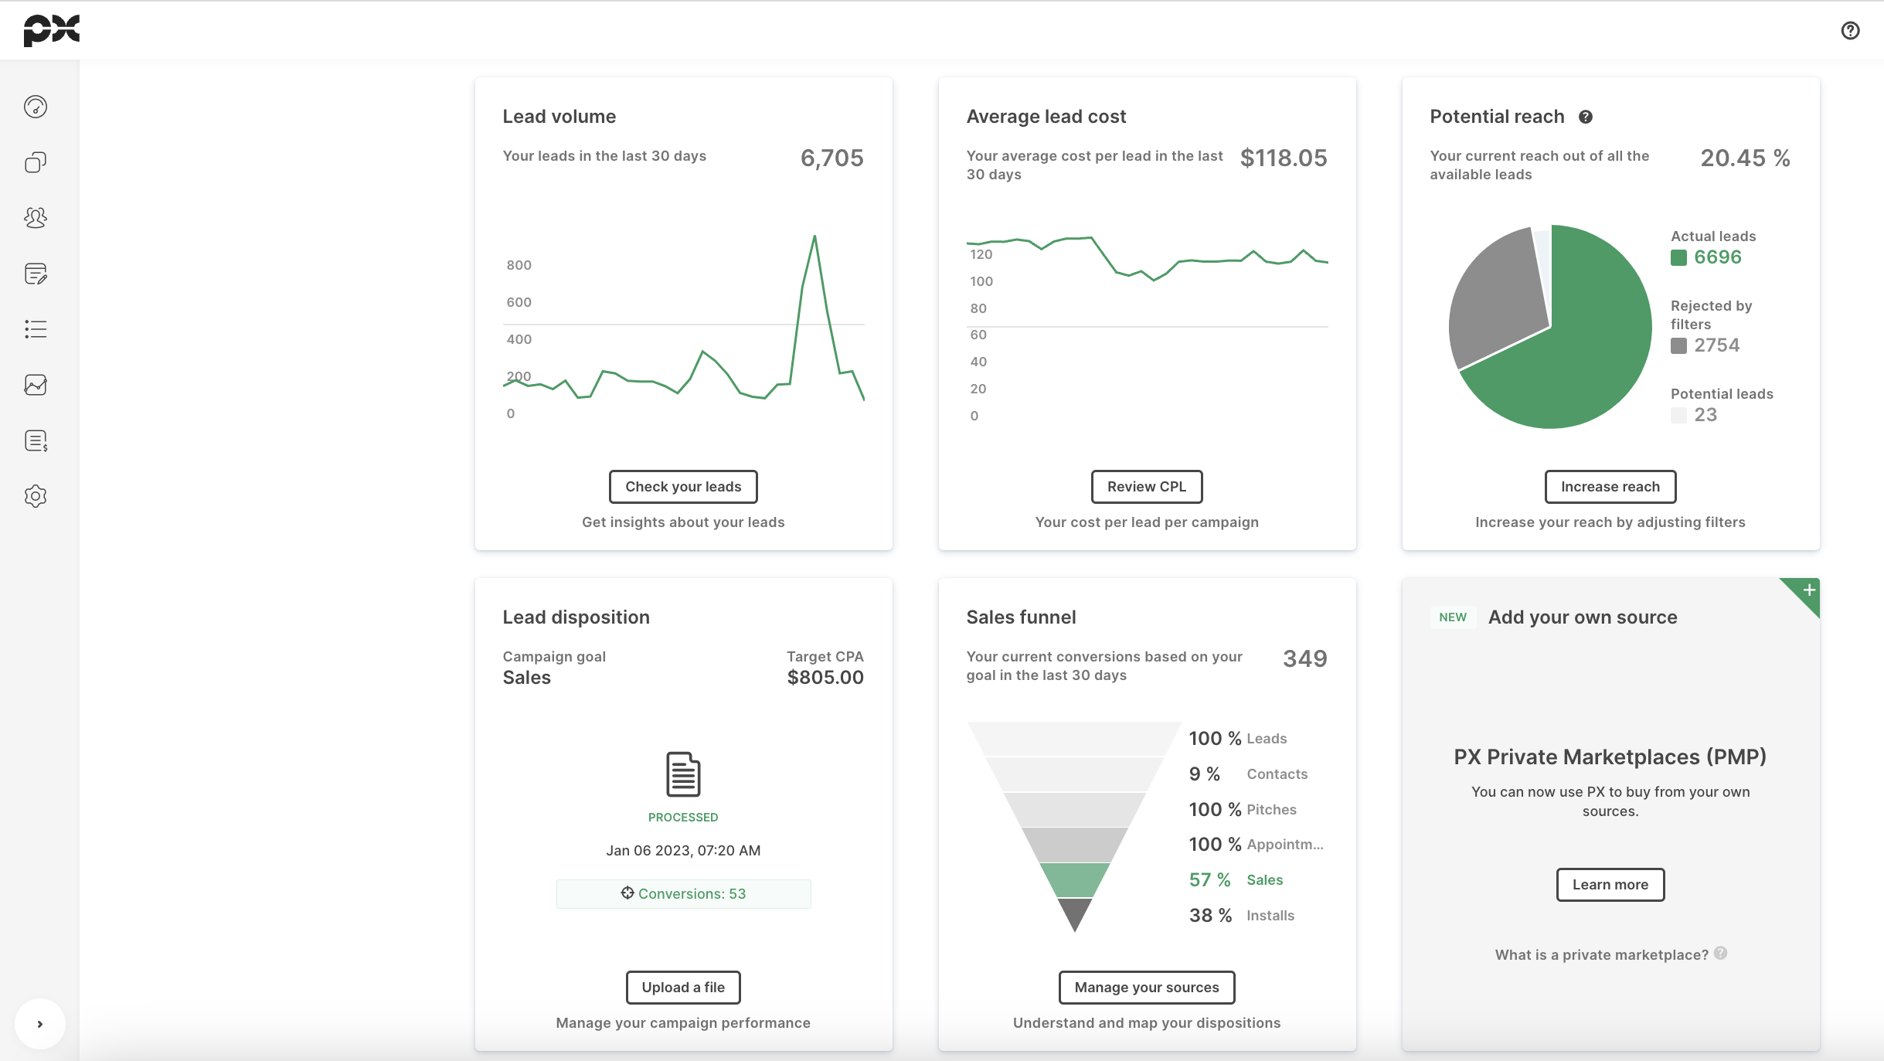The height and width of the screenshot is (1061, 1884).
Task: Click the green Actual leads legend swatch
Action: click(1678, 258)
